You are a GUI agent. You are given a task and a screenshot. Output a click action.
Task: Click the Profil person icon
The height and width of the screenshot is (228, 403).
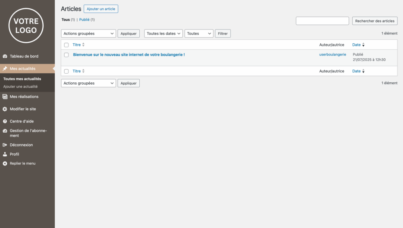pyautogui.click(x=5, y=154)
